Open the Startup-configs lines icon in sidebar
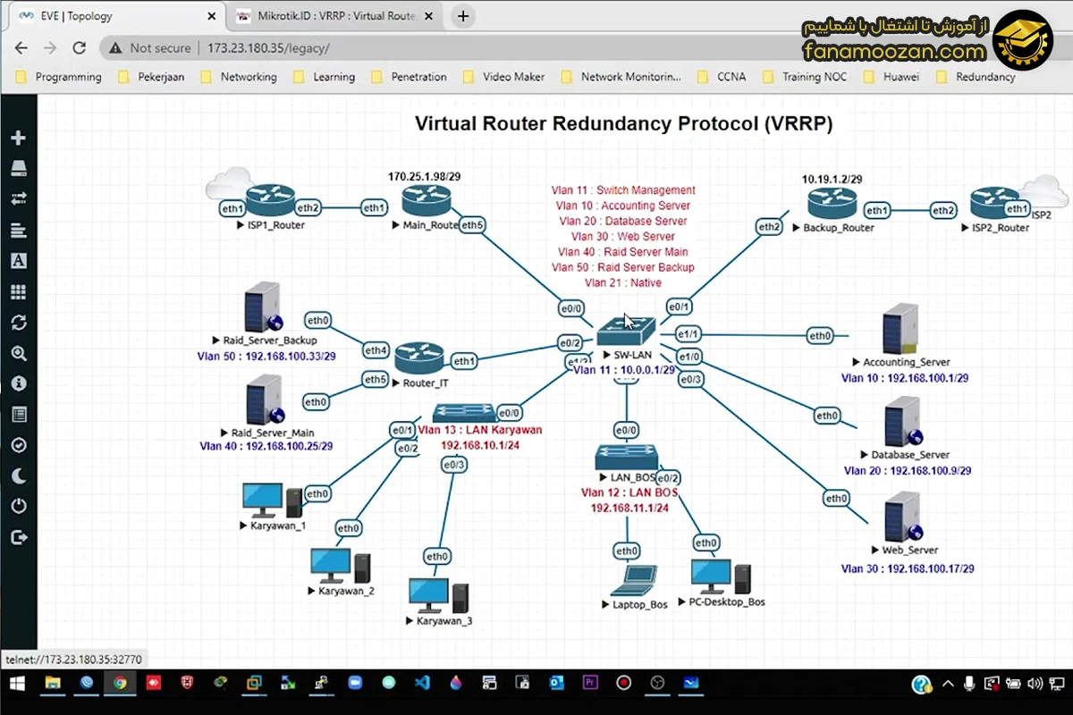This screenshot has width=1073, height=715. (x=18, y=231)
